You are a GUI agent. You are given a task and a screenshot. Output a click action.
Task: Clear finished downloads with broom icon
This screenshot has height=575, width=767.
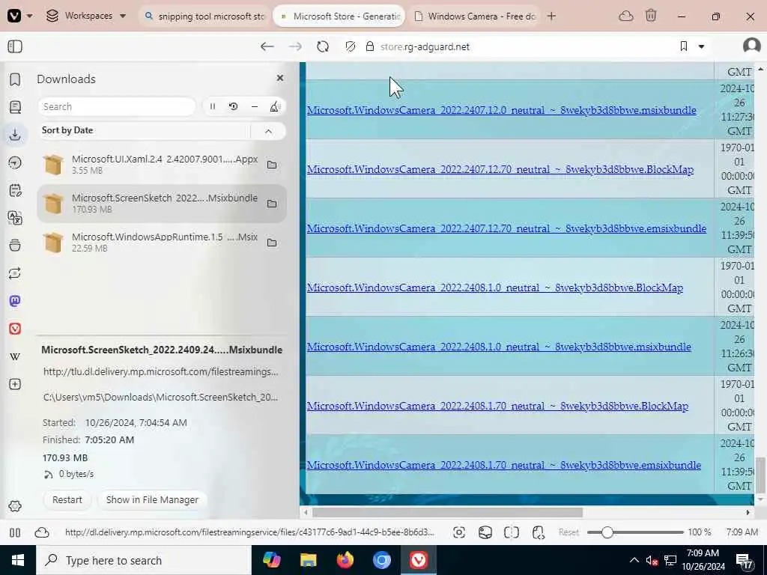(x=275, y=106)
